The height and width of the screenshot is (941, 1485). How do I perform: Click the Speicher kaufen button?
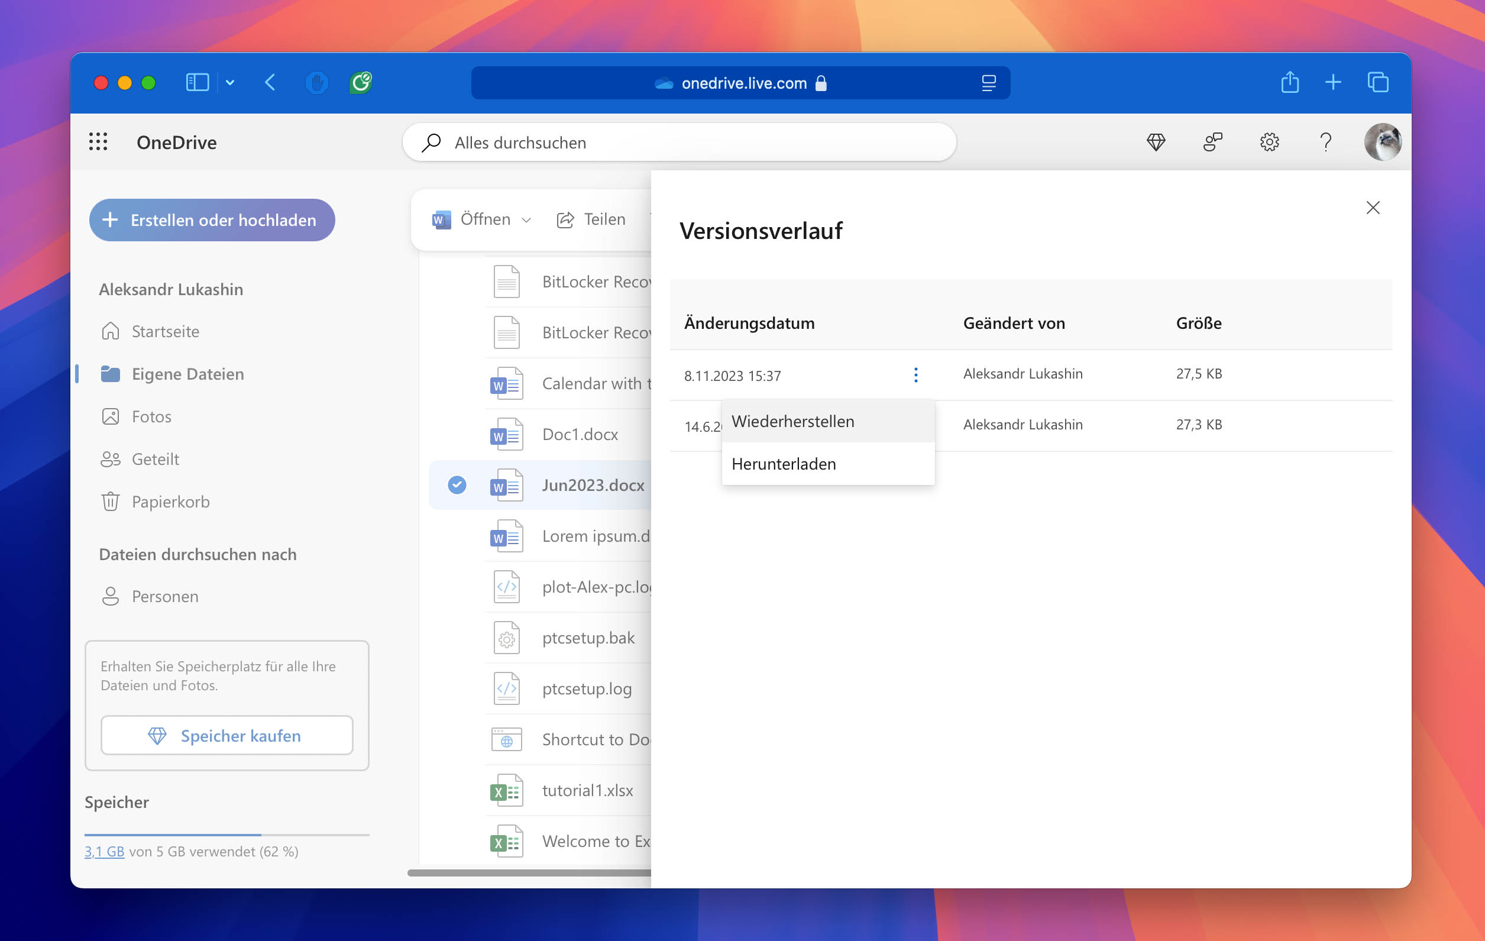pos(227,735)
